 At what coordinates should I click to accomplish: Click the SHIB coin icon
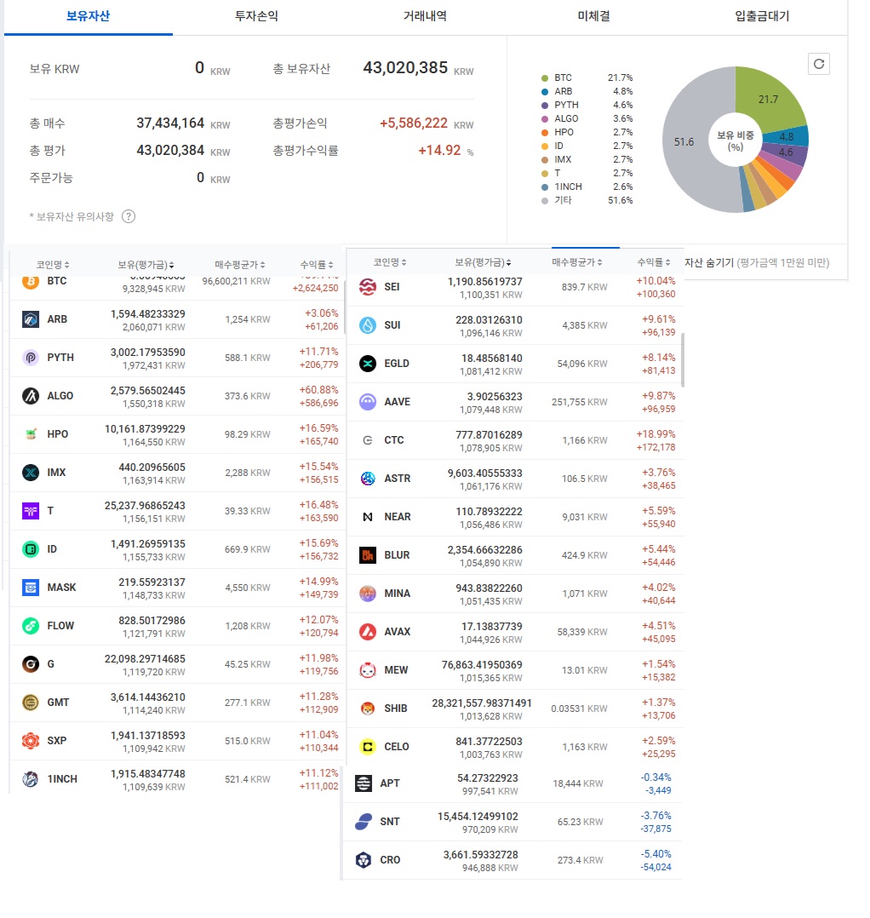pos(368,709)
